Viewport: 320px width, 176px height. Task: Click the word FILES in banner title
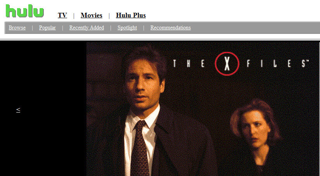[x=277, y=64]
